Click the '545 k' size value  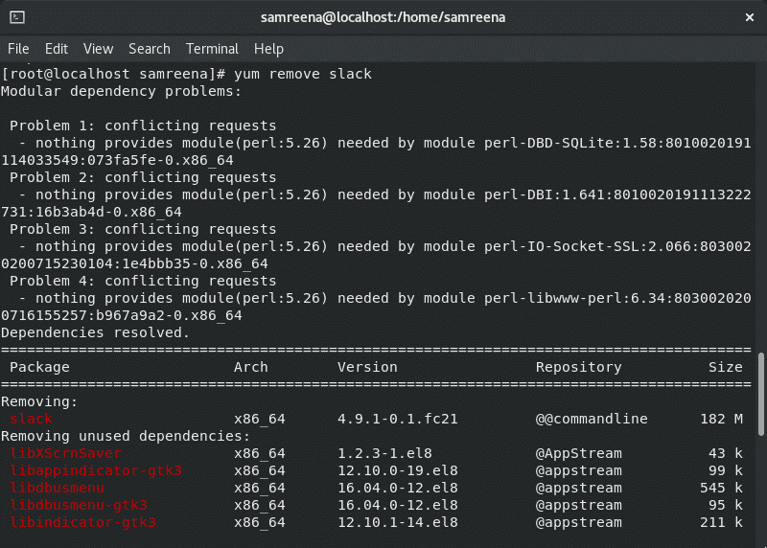[722, 488]
